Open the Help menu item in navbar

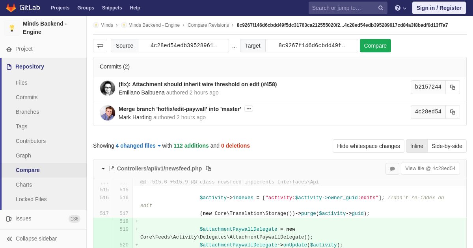pos(135,8)
